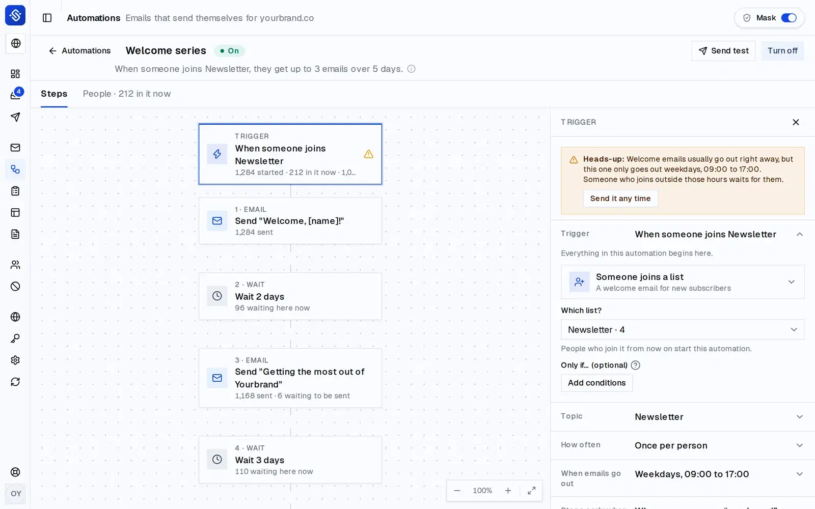Image resolution: width=815 pixels, height=509 pixels.
Task: Open the key icon in sidebar
Action: click(x=15, y=338)
